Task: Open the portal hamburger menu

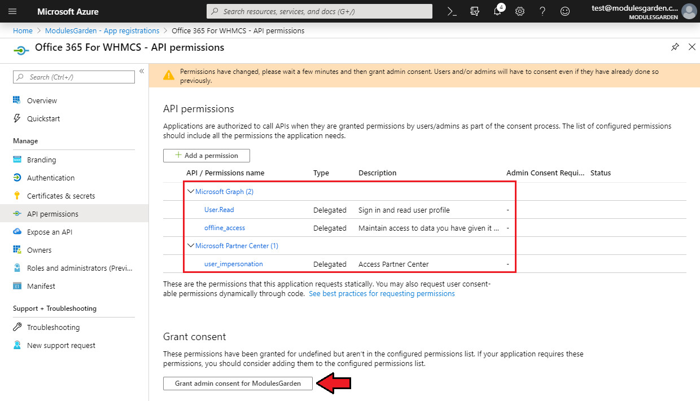Action: click(13, 11)
